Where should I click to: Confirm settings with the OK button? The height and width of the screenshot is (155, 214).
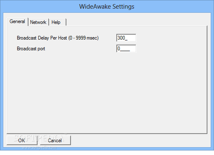(x=22, y=140)
